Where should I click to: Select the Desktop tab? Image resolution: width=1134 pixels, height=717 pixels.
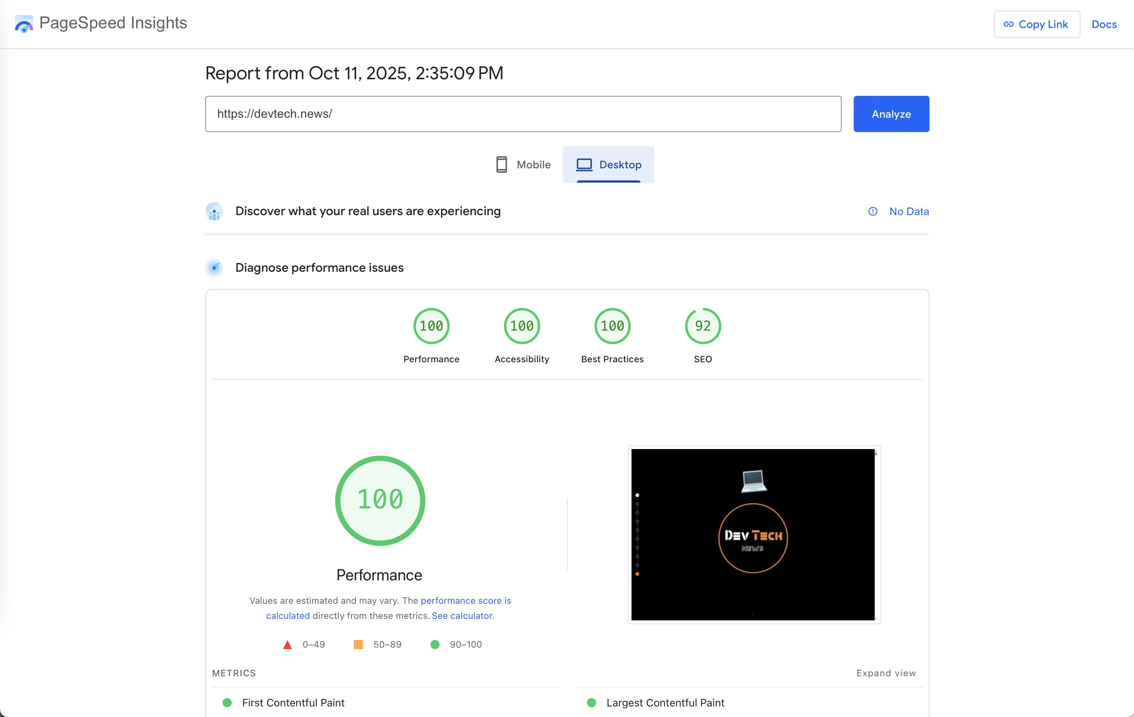coord(608,165)
